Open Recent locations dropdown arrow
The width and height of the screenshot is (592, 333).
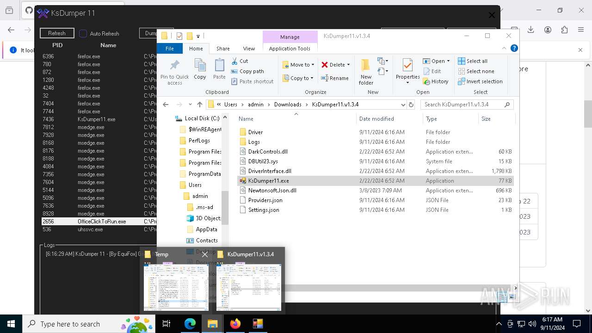click(x=189, y=105)
